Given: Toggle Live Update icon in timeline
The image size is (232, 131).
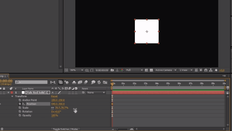Looking at the screenshot, I should tap(61, 82).
